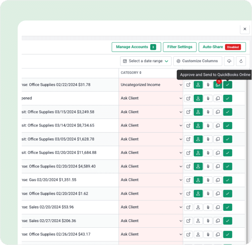Toggle person icon in $1,628.78 row
252x245 pixels.
[x=198, y=139]
